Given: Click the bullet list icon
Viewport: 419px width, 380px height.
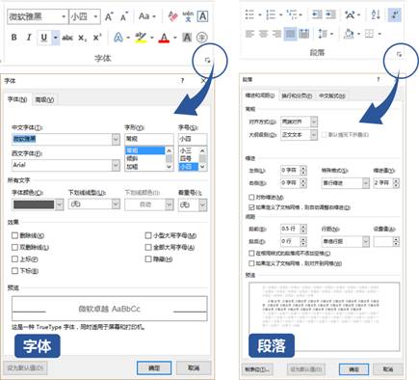Looking at the screenshot, I should [x=249, y=14].
